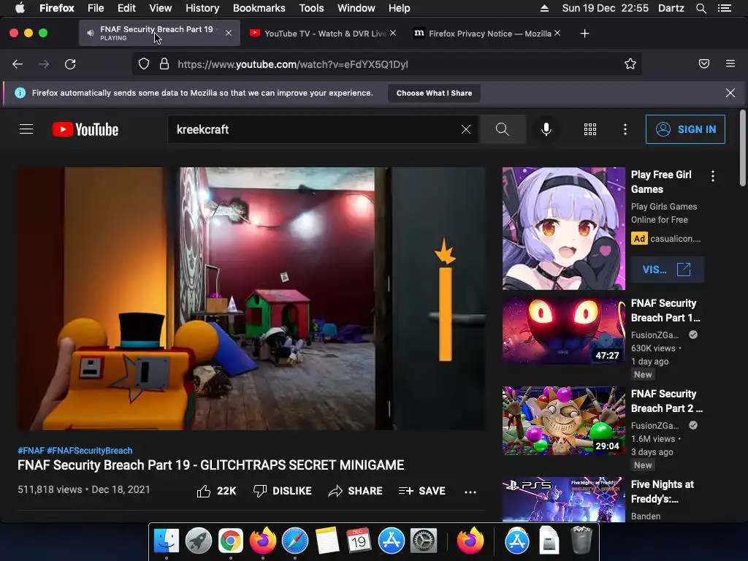Screen dimensions: 748x561
Task: Run search with magnifier button
Action: 503,129
